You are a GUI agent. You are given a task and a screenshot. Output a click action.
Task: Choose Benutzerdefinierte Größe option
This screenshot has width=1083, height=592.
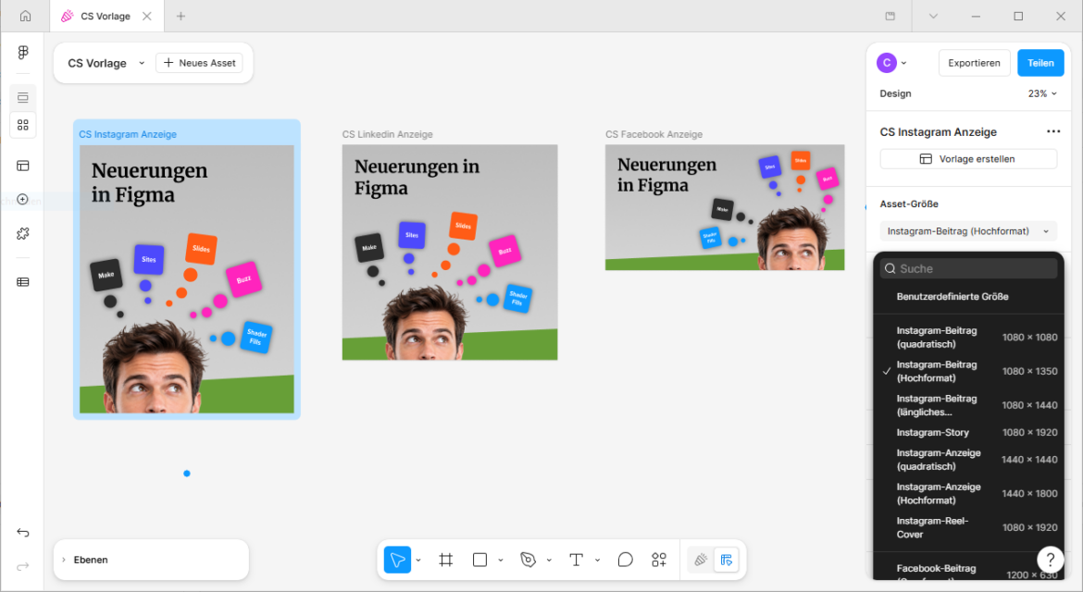[968, 297]
